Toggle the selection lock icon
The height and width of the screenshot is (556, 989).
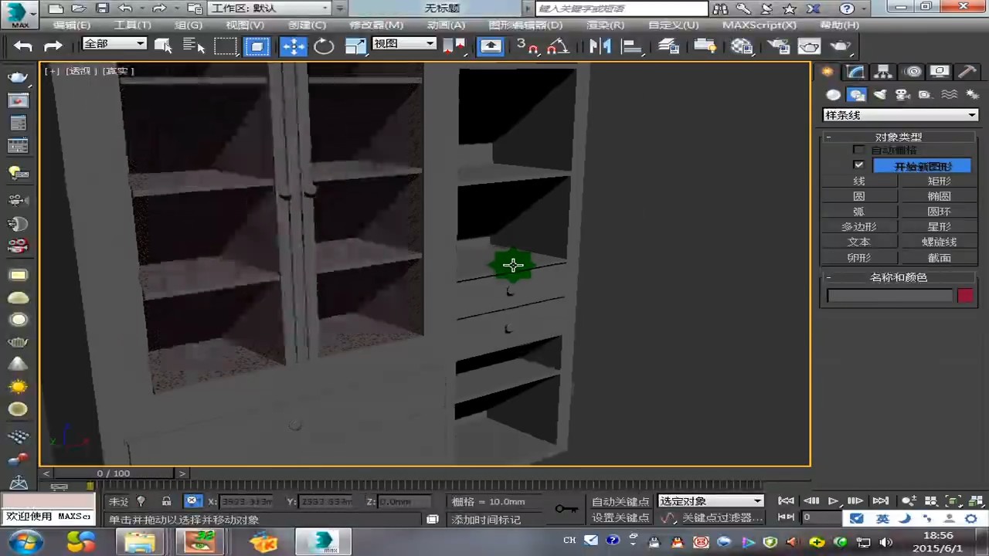(x=166, y=501)
